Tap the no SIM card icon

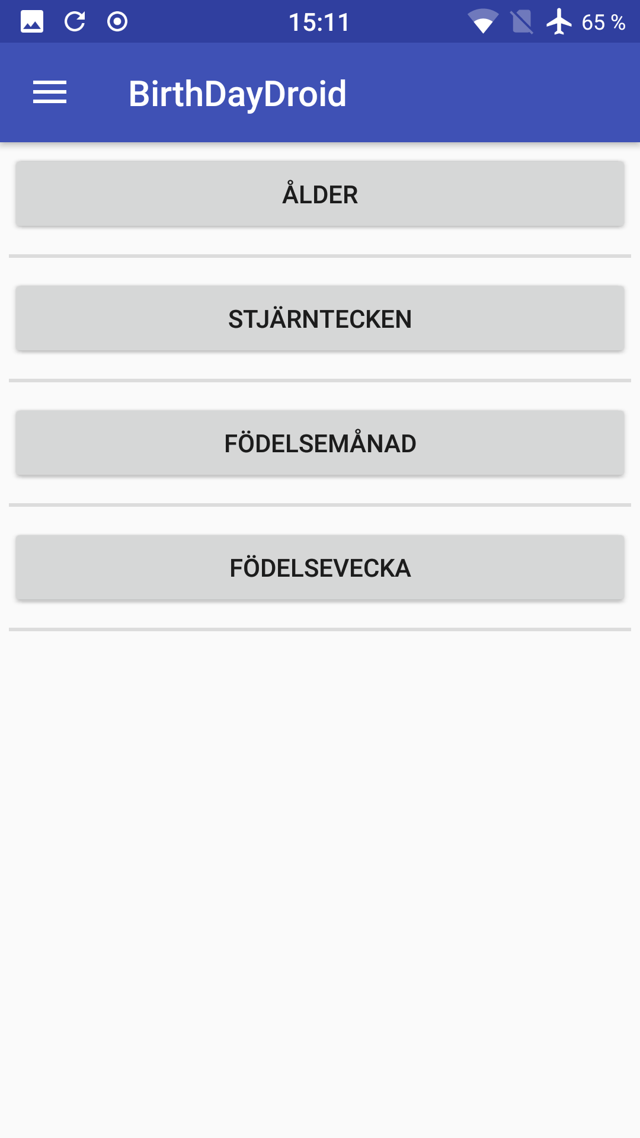(521, 23)
